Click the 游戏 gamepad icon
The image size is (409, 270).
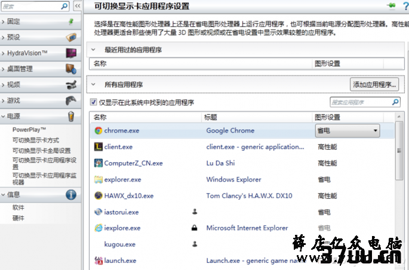(x=71, y=101)
